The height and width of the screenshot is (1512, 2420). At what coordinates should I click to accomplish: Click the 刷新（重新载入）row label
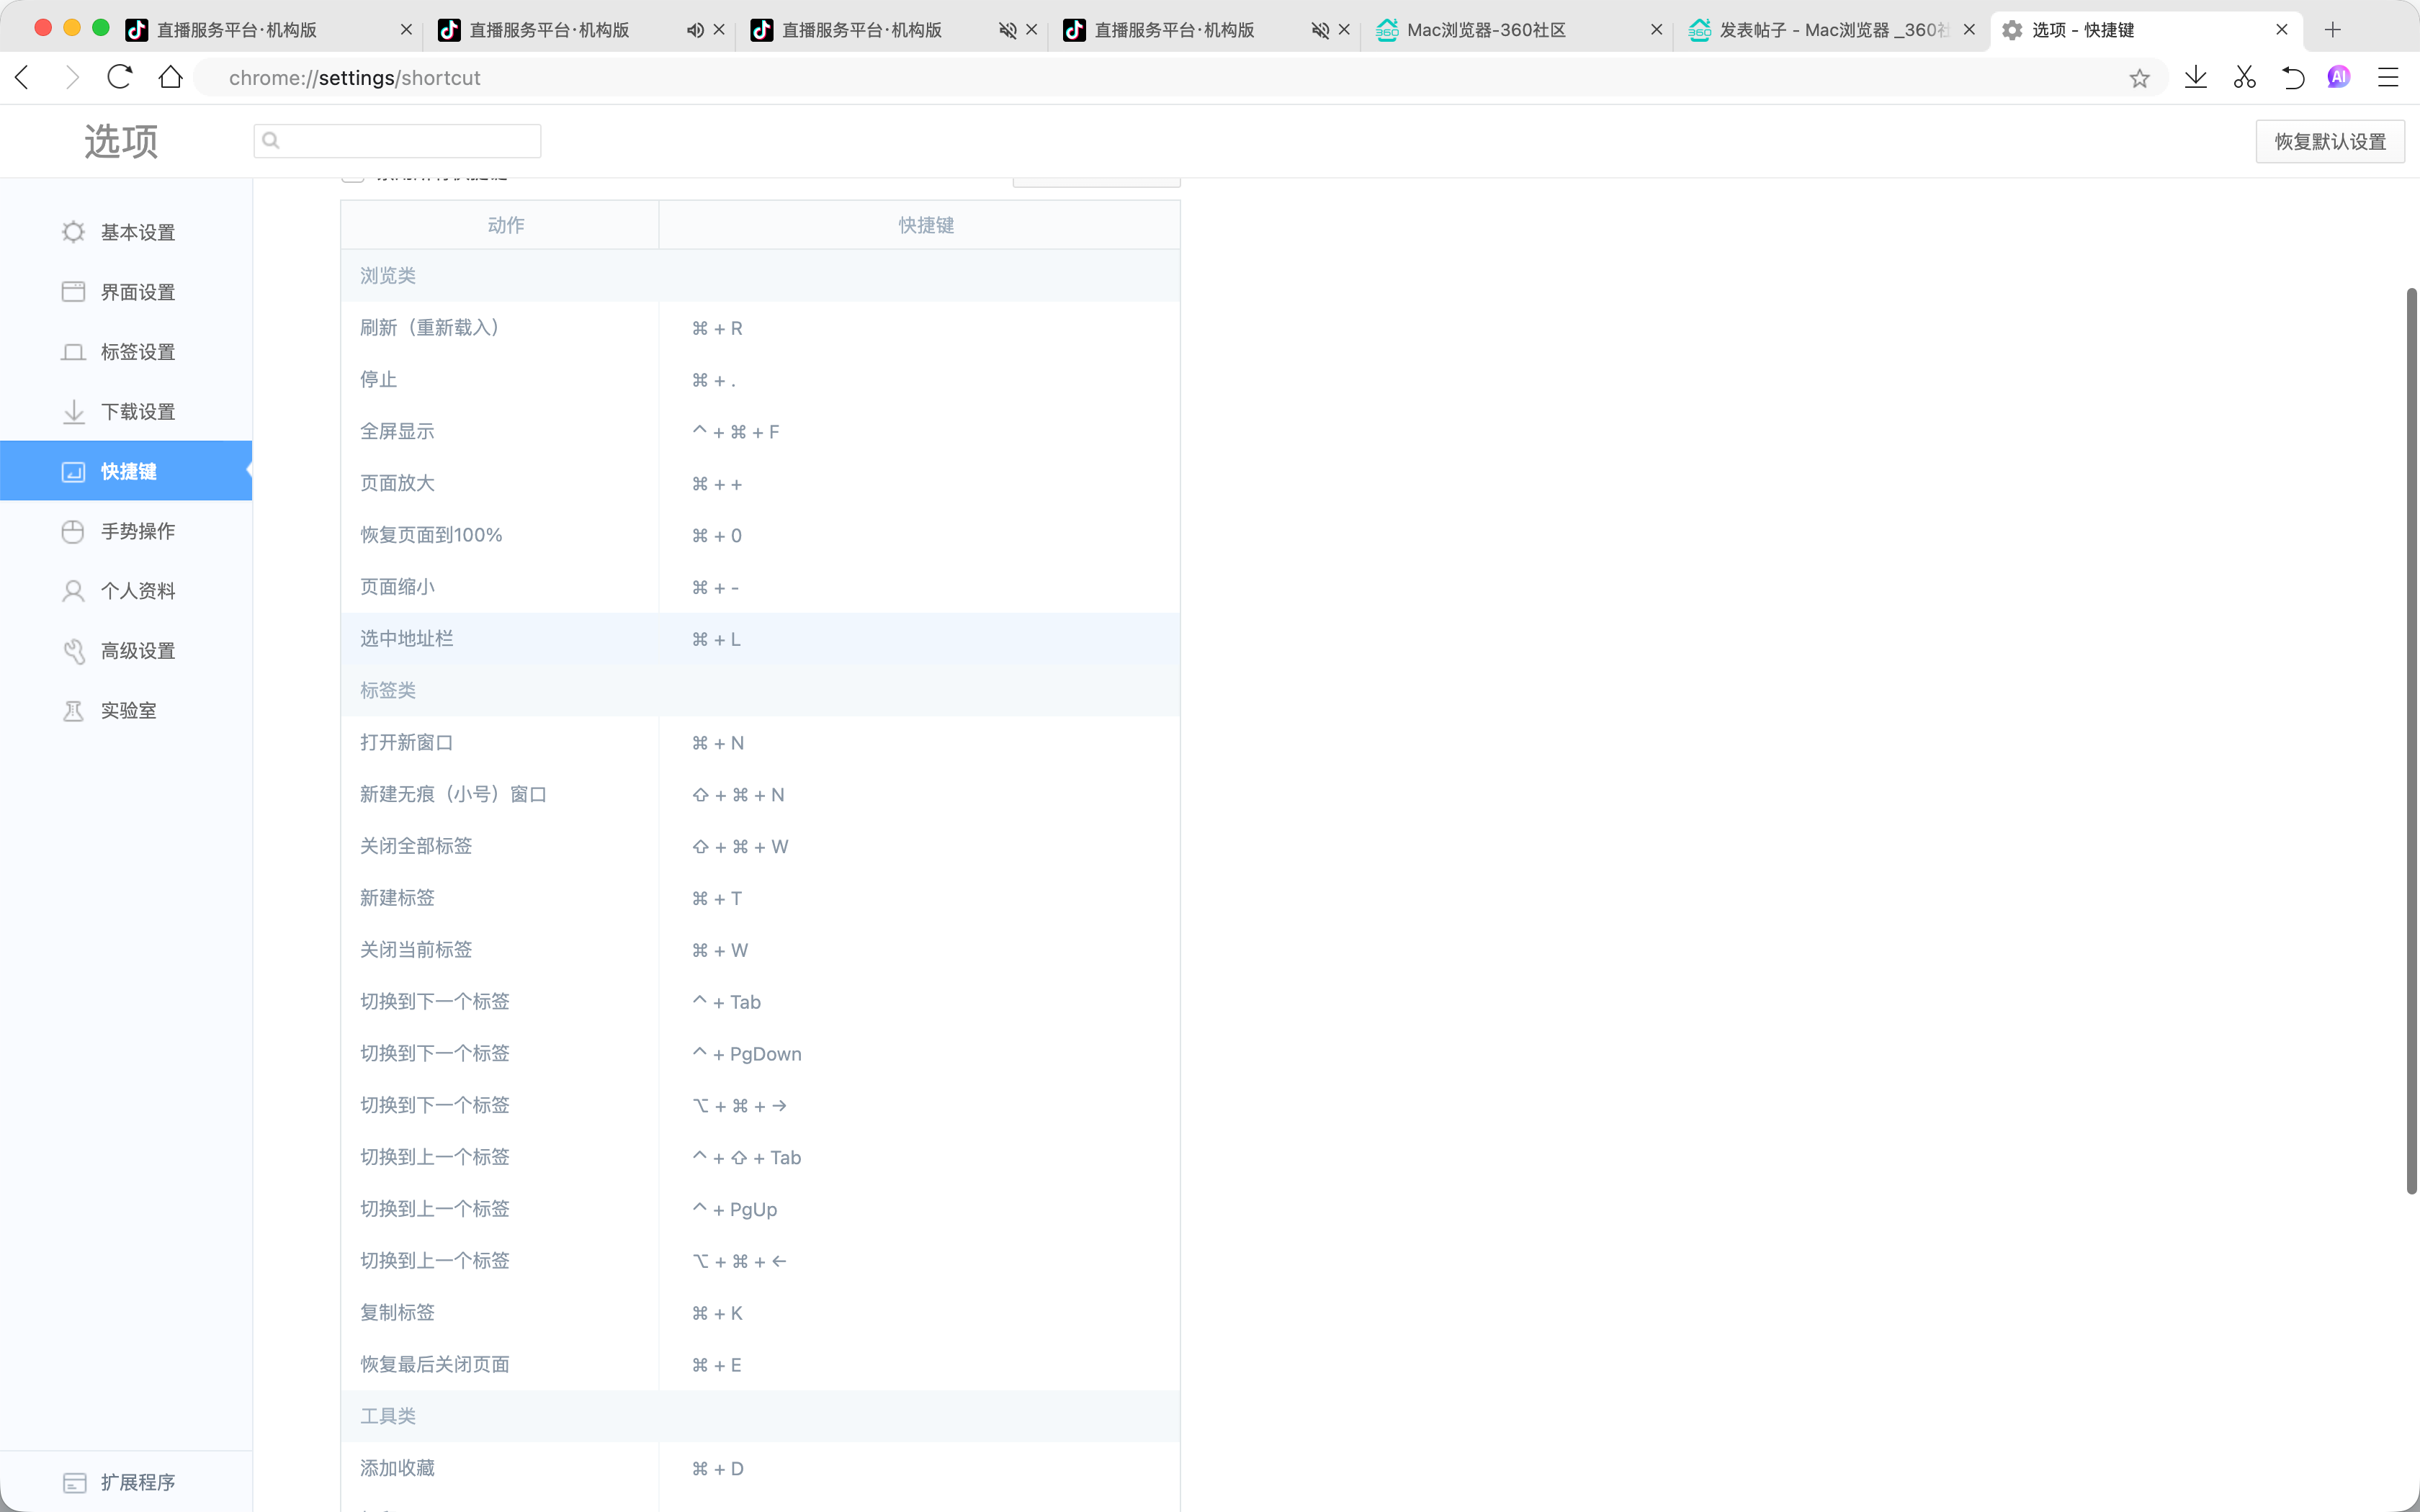point(430,328)
